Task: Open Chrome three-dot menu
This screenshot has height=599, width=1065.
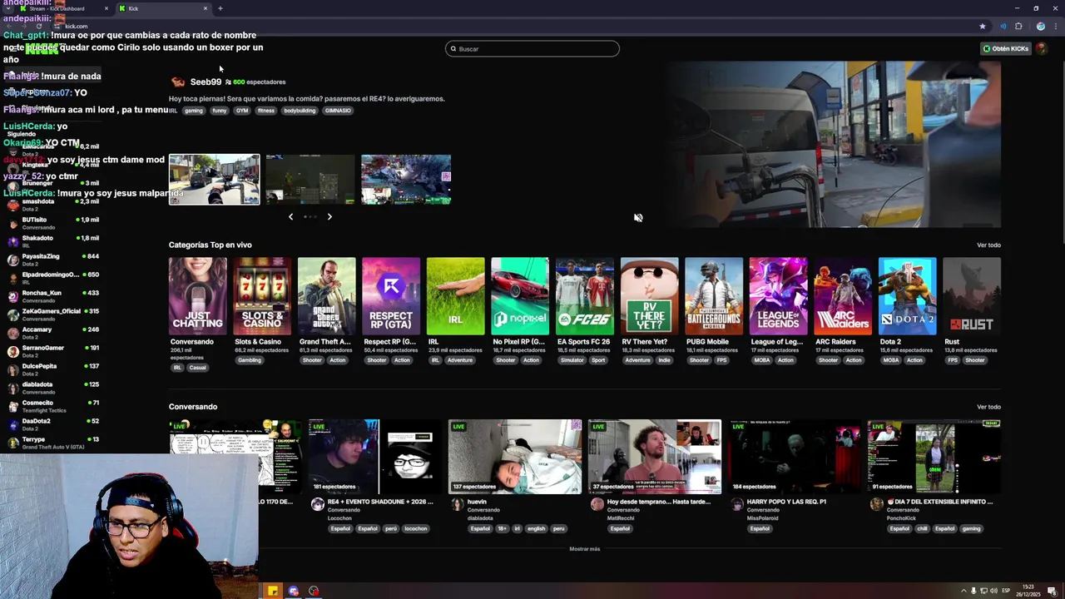Action: (x=1055, y=26)
